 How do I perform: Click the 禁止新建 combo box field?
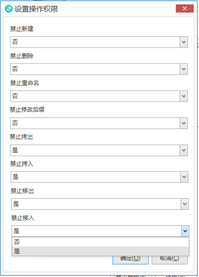tap(99, 42)
